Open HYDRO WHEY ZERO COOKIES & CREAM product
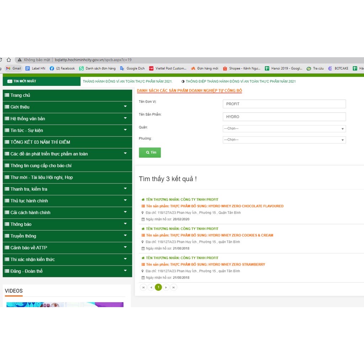 [210, 235]
